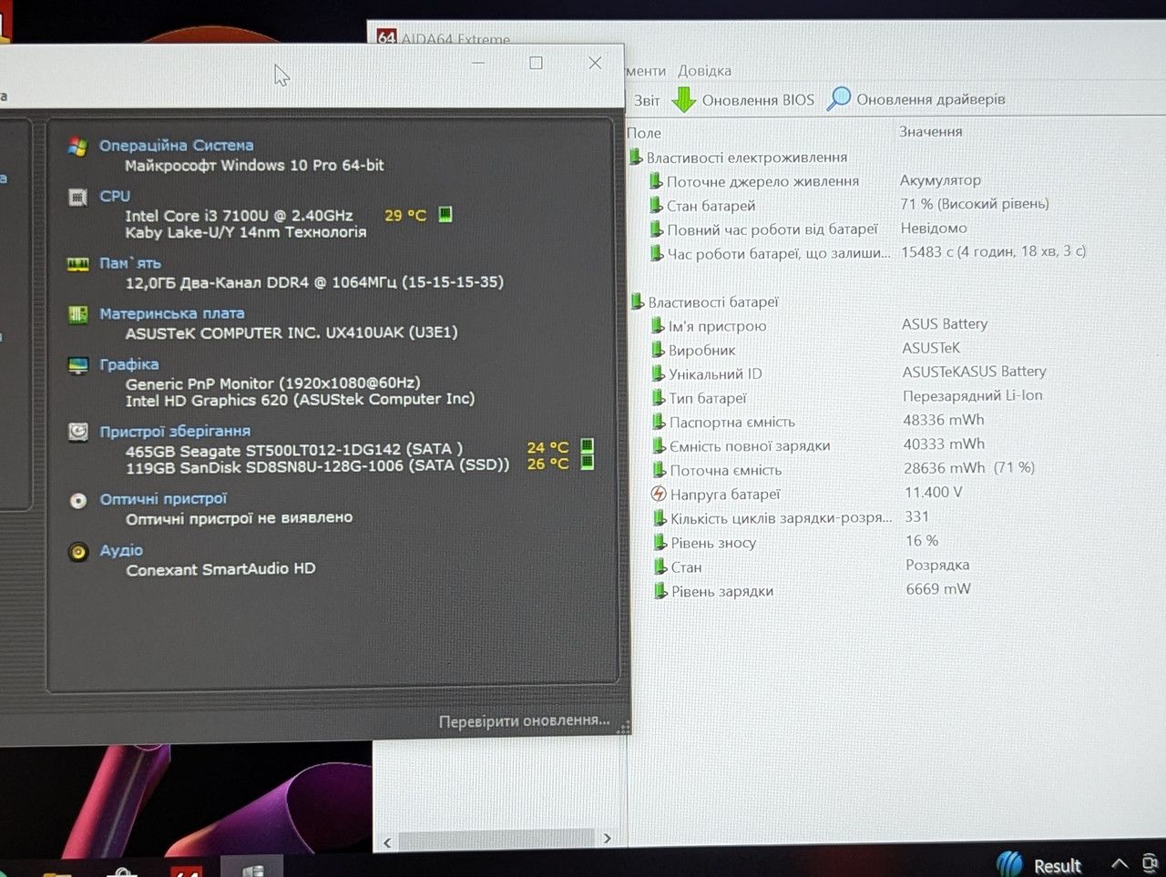1166x877 pixels.
Task: Click the monitor icon beside Графіка
Action: (x=78, y=365)
